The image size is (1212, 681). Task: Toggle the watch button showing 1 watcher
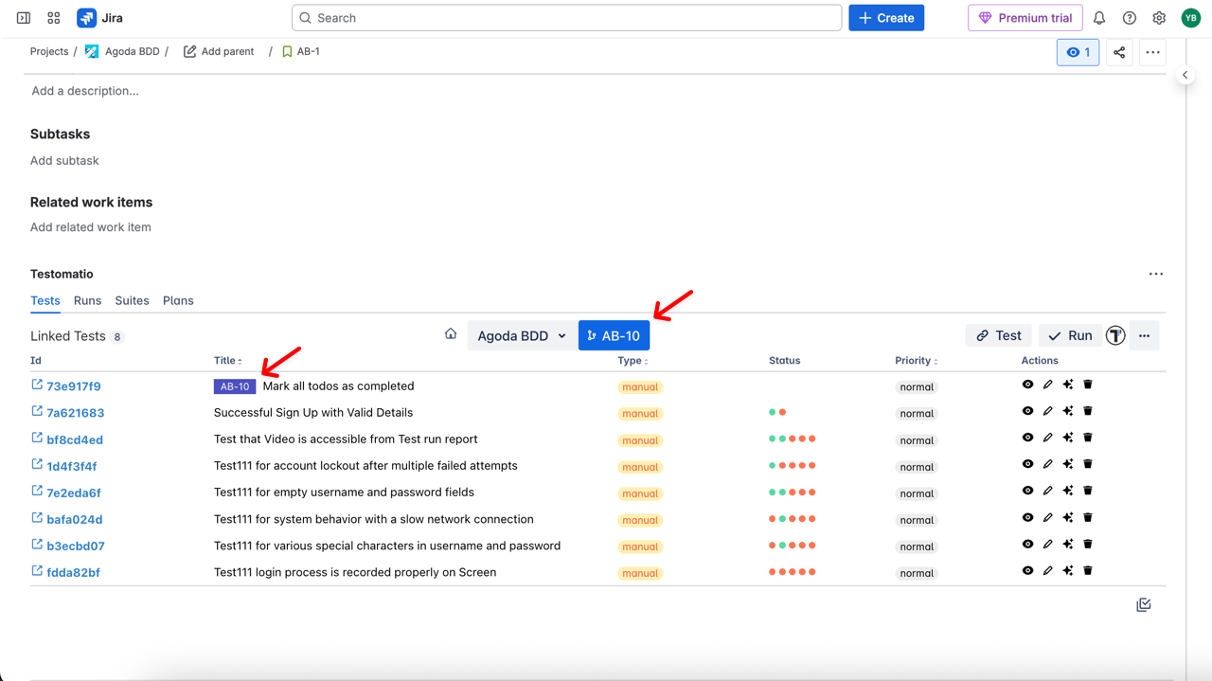(1078, 53)
